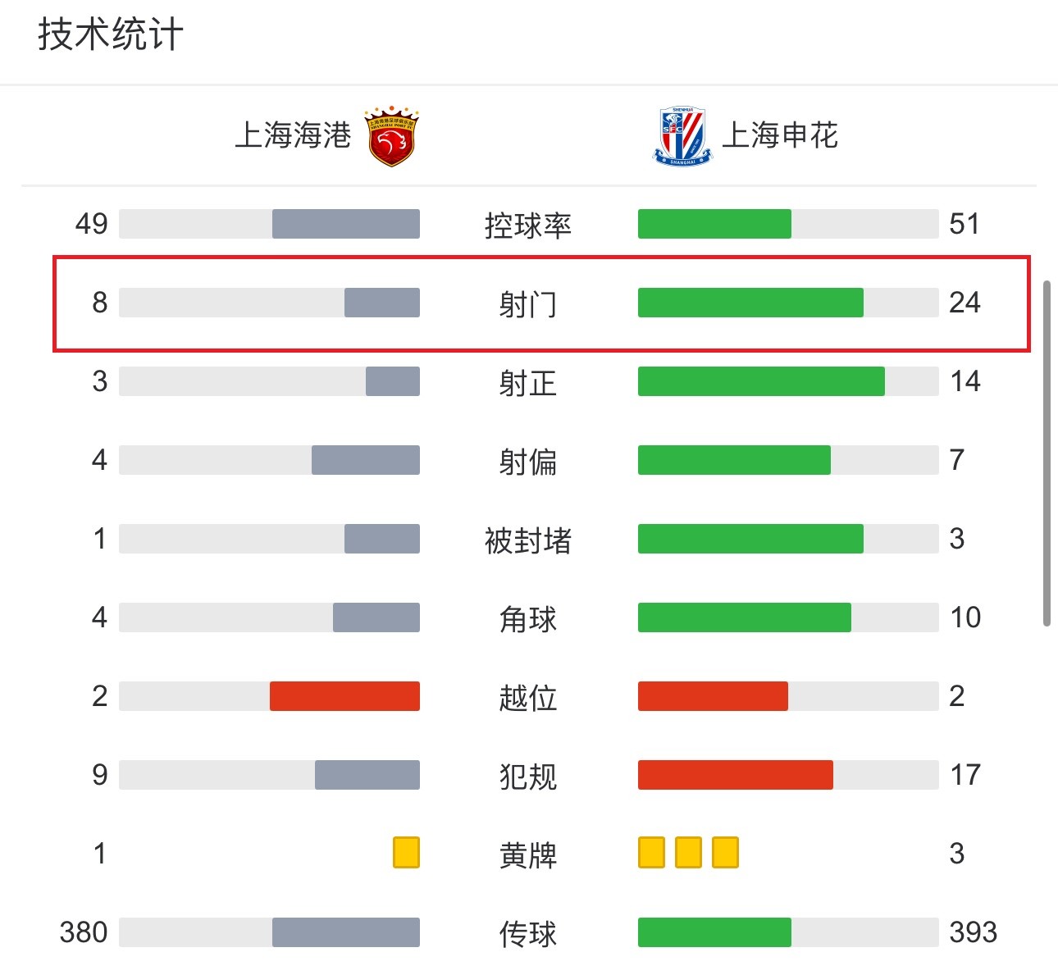Open the 上海海港 team name
Viewport: 1058px width, 975px height.
[x=293, y=135]
